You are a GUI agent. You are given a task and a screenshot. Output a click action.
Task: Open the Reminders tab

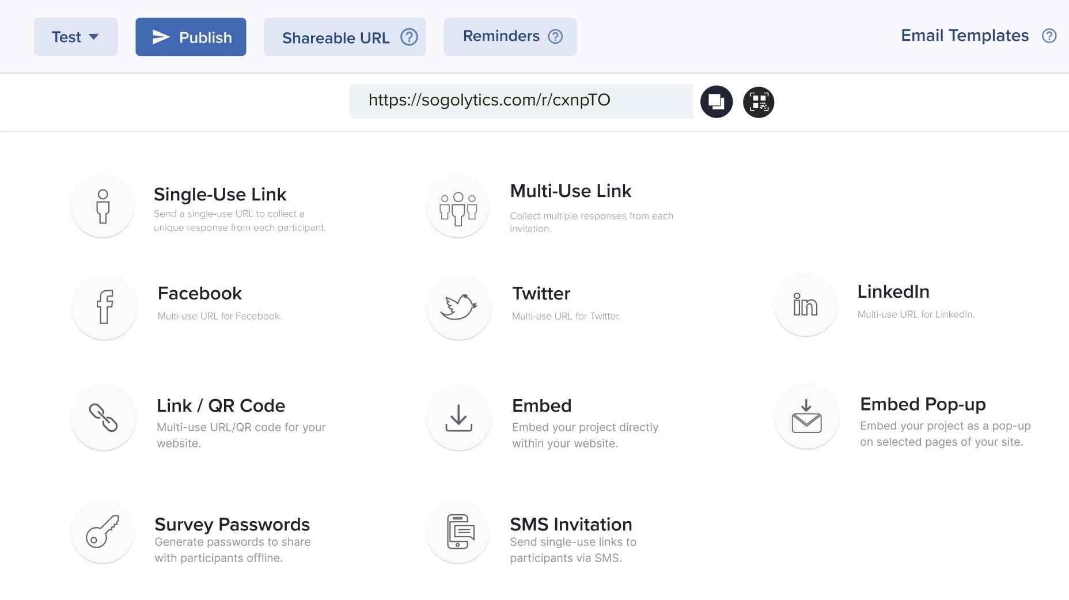[501, 36]
